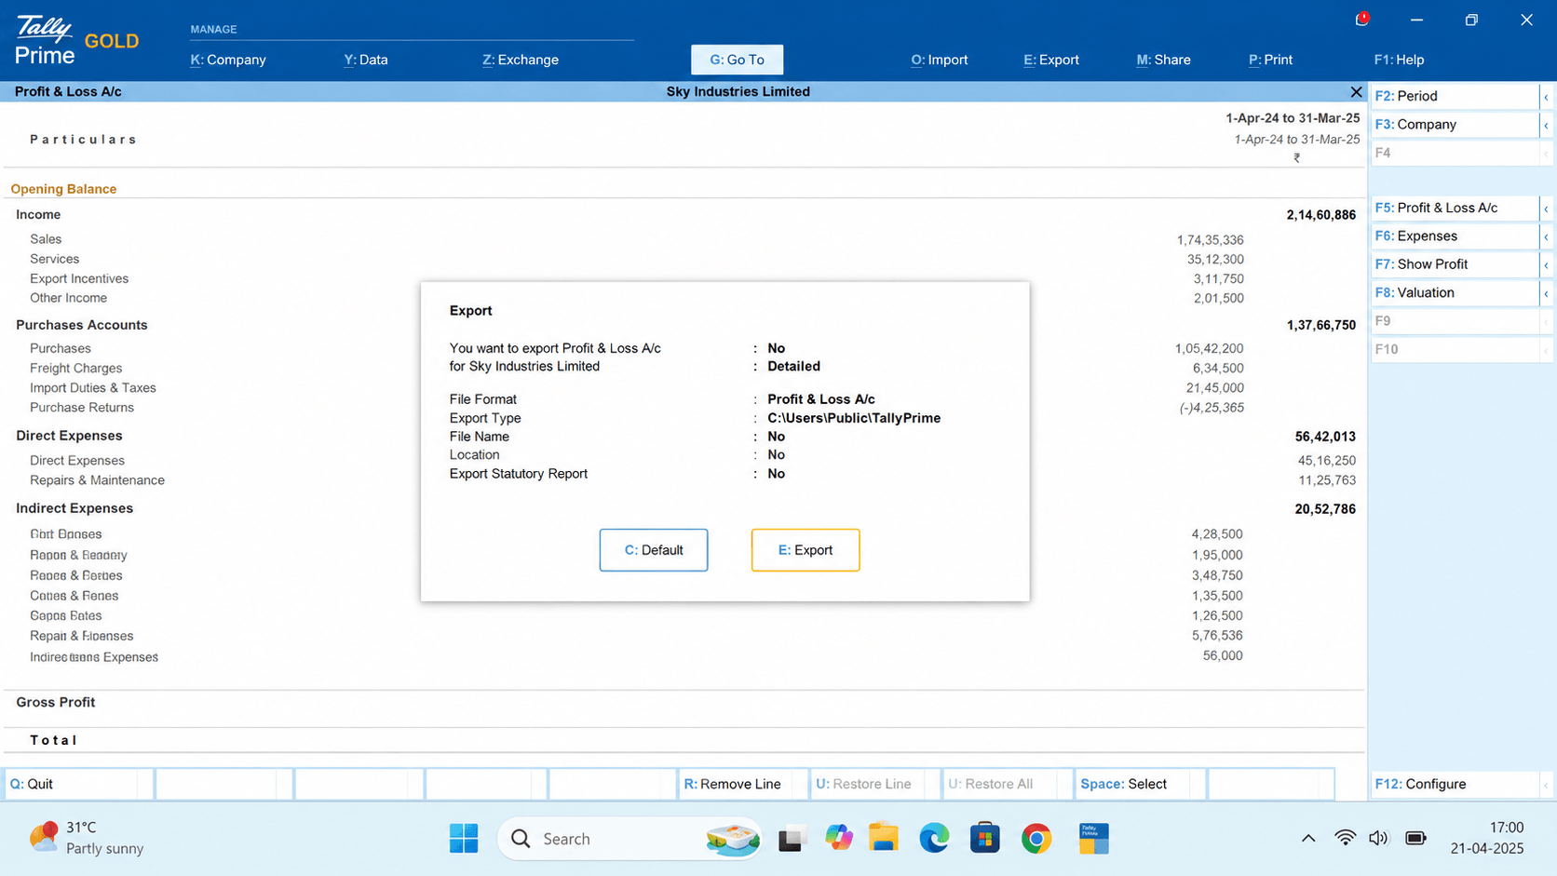Image resolution: width=1557 pixels, height=876 pixels.
Task: Expand the chevron beside F2: Period
Action: (1546, 96)
